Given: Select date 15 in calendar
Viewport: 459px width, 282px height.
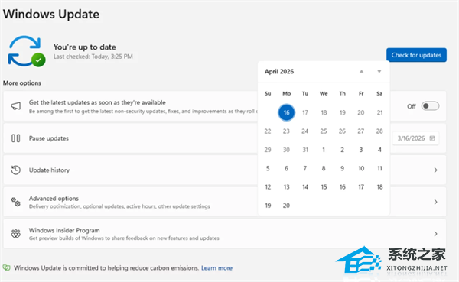Looking at the screenshot, I should click(324, 187).
